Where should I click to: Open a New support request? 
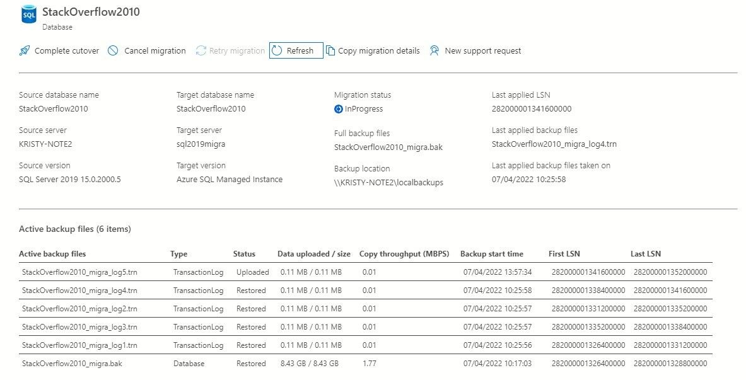pos(475,50)
